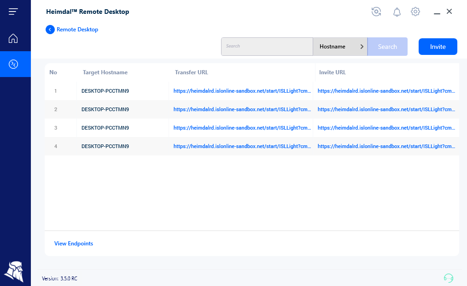This screenshot has height=286, width=467.
Task: Open support via the headset icon
Action: 449,278
